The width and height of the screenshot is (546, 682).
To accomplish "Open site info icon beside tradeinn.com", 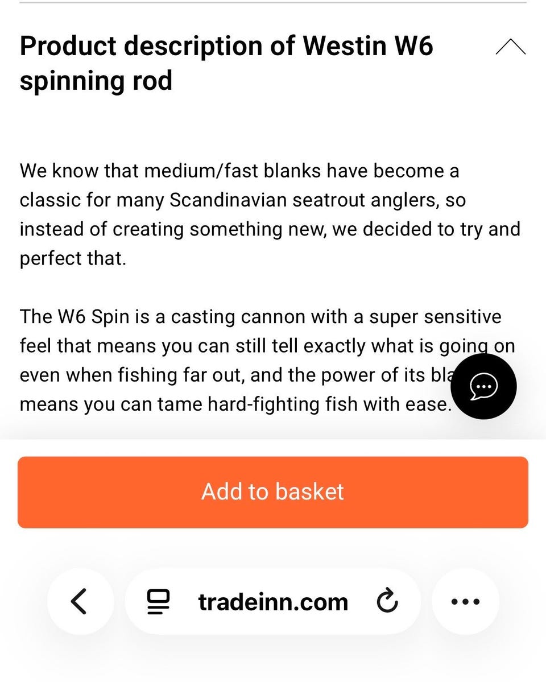I will [x=158, y=602].
